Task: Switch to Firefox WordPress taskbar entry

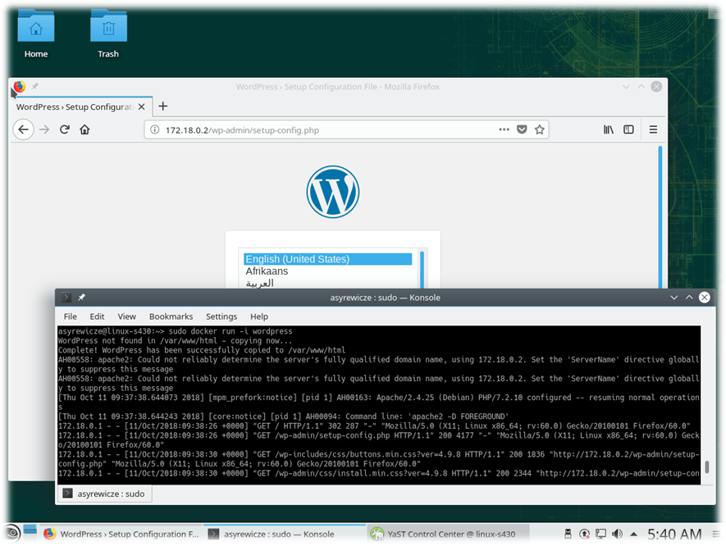Action: 121,534
